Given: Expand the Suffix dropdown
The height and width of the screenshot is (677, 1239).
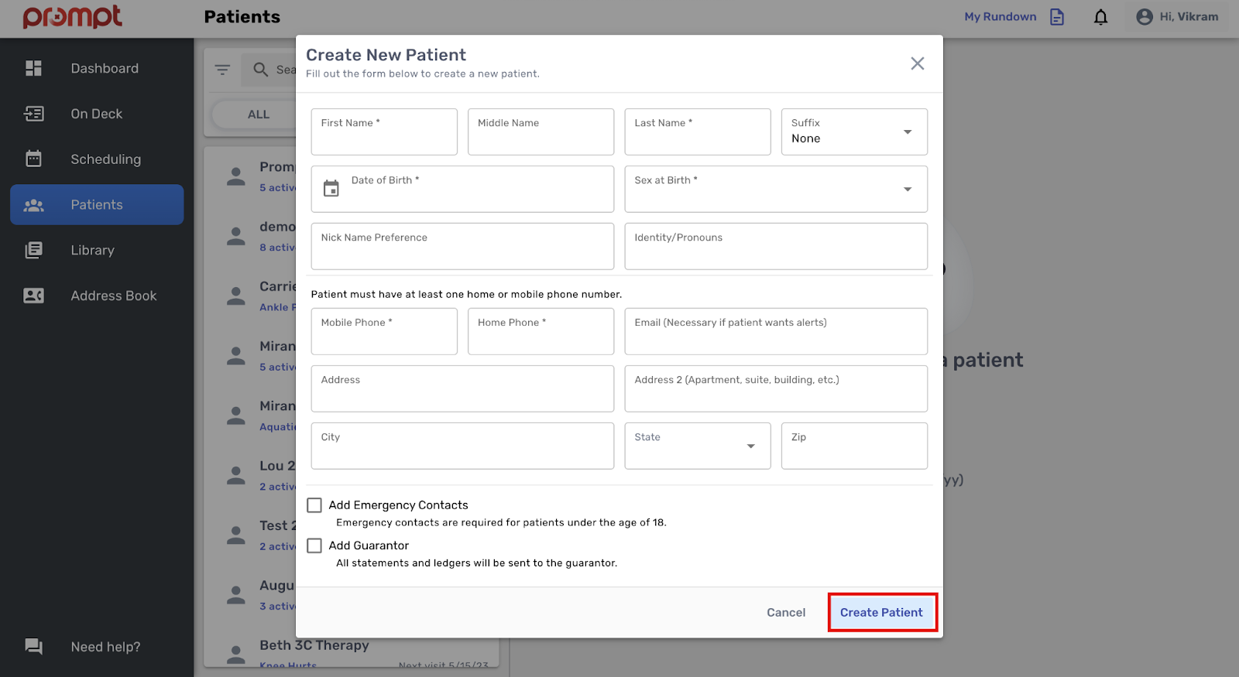Looking at the screenshot, I should (x=854, y=132).
